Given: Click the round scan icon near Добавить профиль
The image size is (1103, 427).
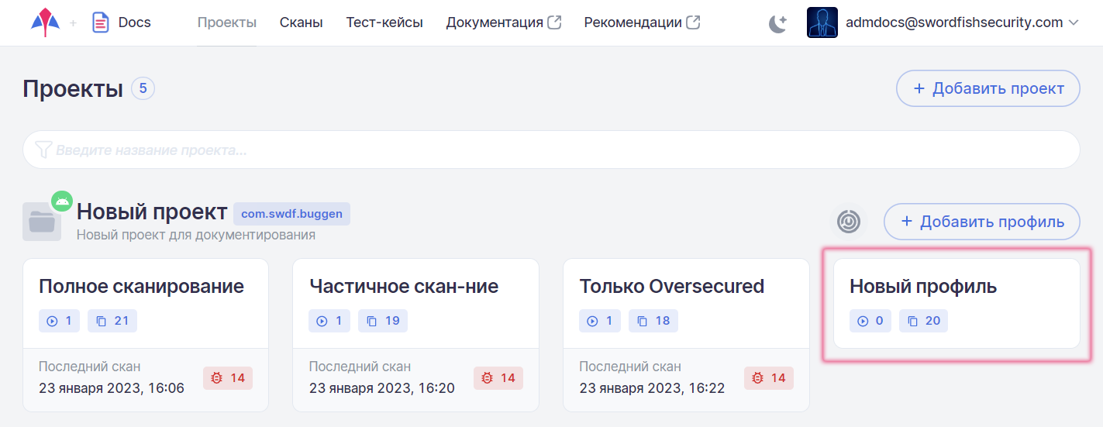Looking at the screenshot, I should pyautogui.click(x=850, y=222).
